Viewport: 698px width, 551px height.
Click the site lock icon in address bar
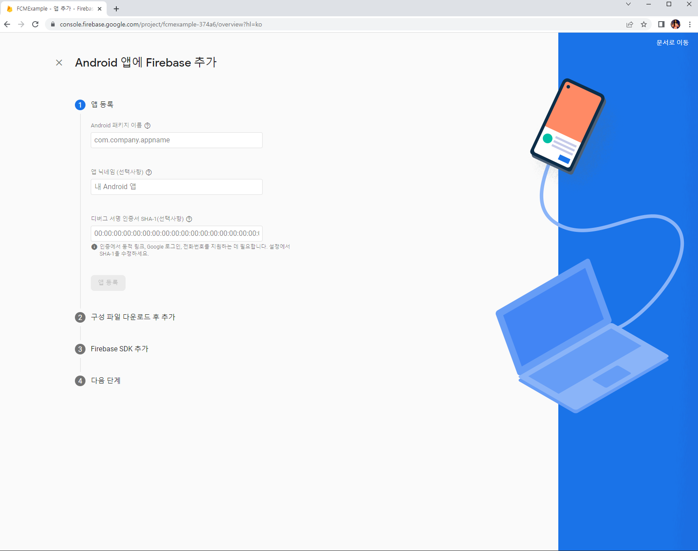[53, 24]
